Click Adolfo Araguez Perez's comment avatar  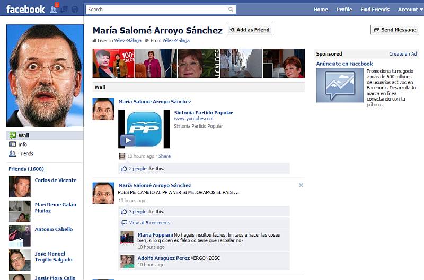click(x=127, y=261)
